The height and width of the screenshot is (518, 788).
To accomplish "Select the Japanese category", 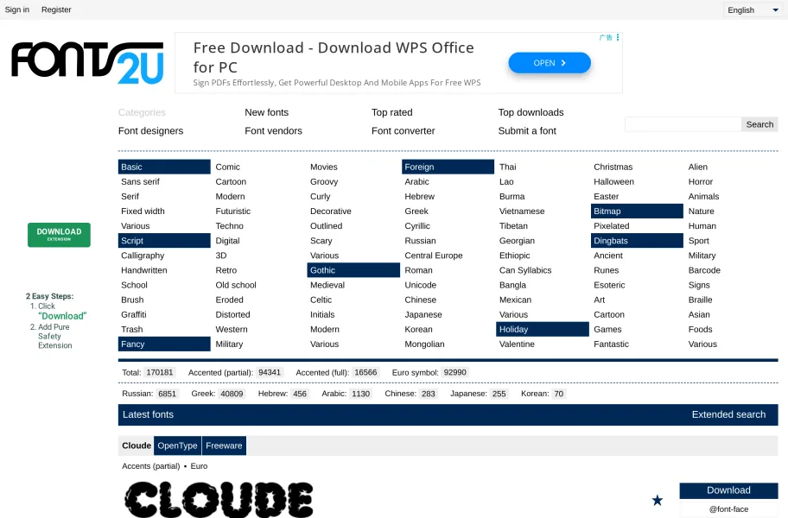I will (423, 315).
